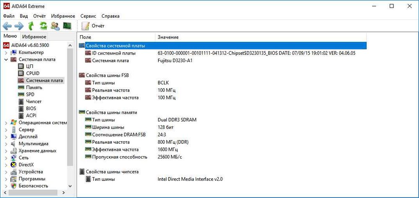The width and height of the screenshot is (419, 198).
Task: Click the DirectX icon in tree
Action: [14, 165]
